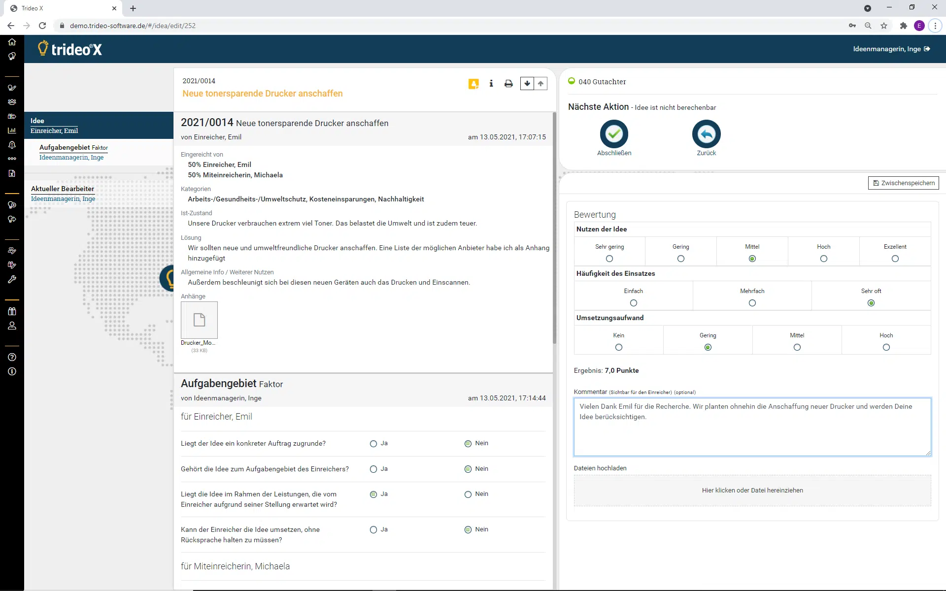Open the home icon in sidebar
Screen dimensions: 946x591
coord(12,42)
